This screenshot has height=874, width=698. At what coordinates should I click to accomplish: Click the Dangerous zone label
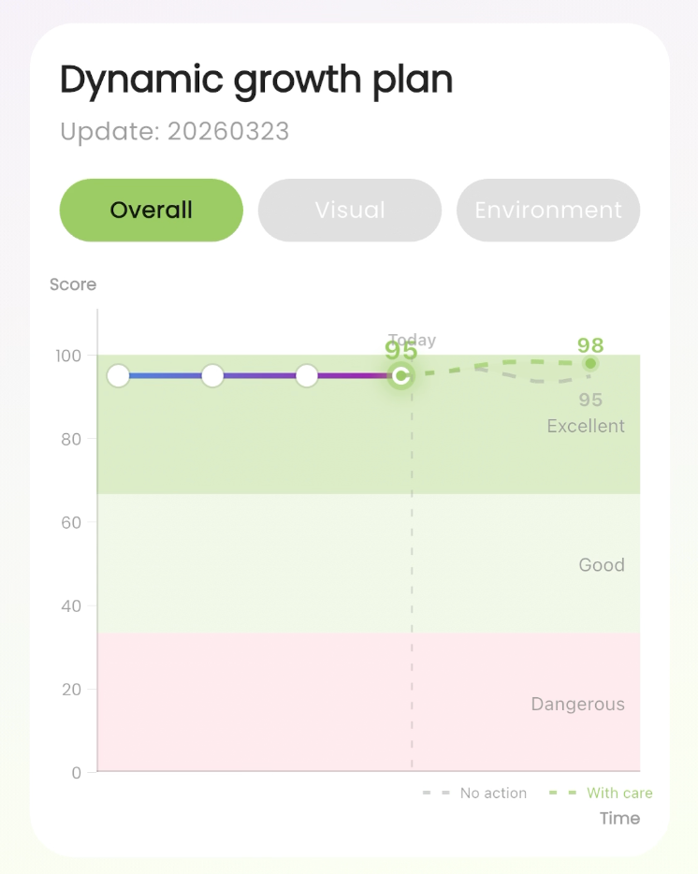click(577, 704)
